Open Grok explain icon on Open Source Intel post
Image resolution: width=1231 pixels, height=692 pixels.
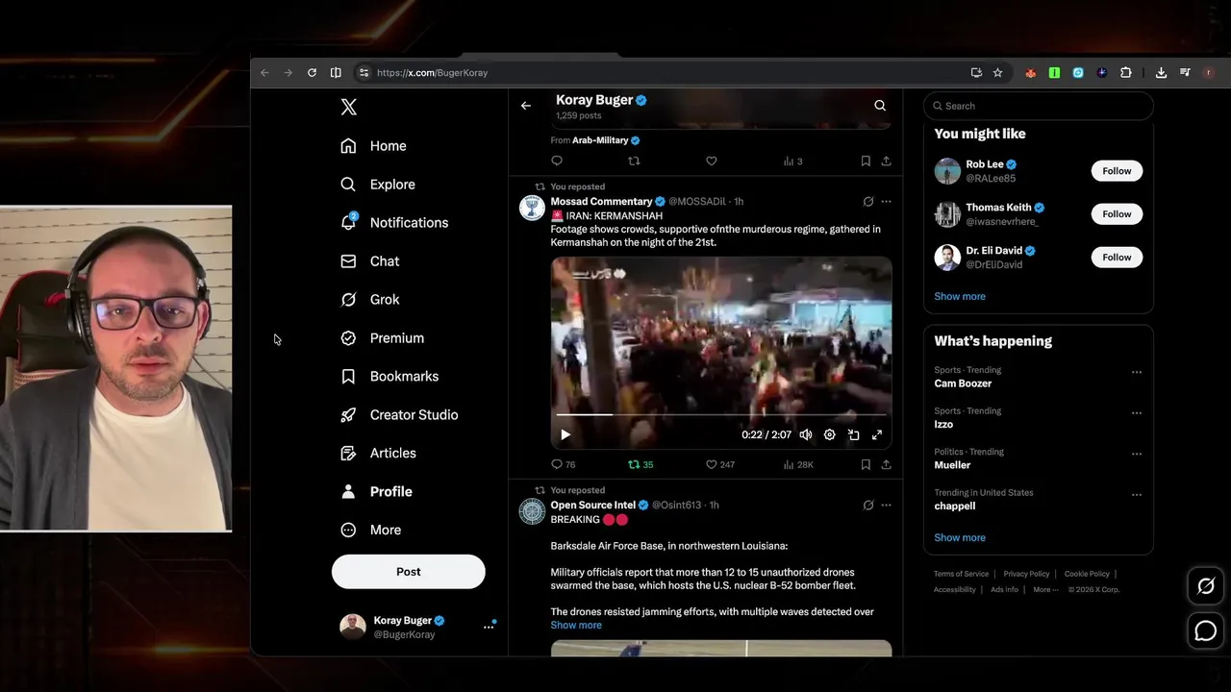[x=868, y=506]
